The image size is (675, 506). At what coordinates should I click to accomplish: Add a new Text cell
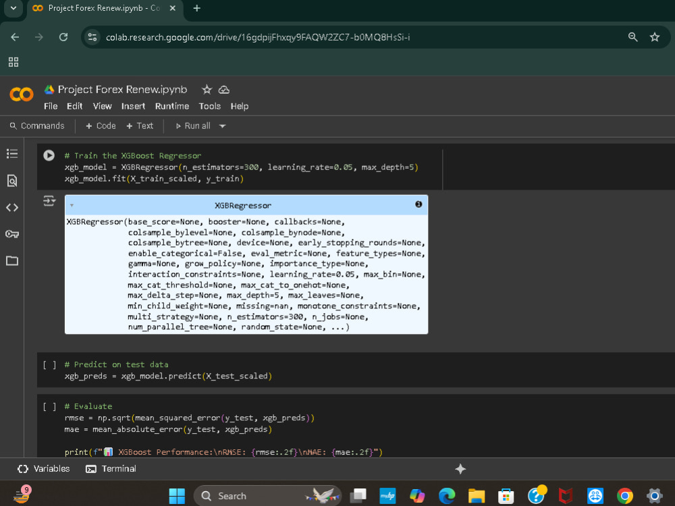click(x=140, y=126)
